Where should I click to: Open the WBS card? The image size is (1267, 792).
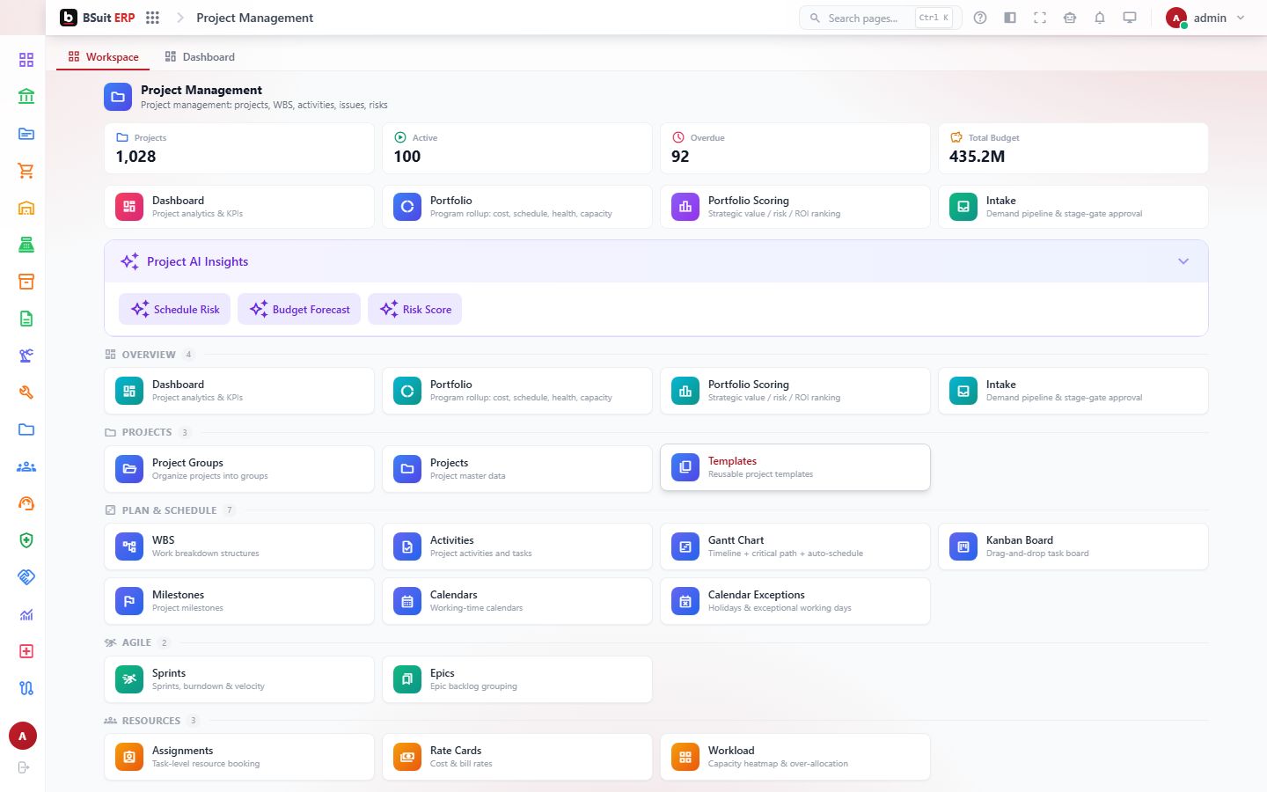238,546
